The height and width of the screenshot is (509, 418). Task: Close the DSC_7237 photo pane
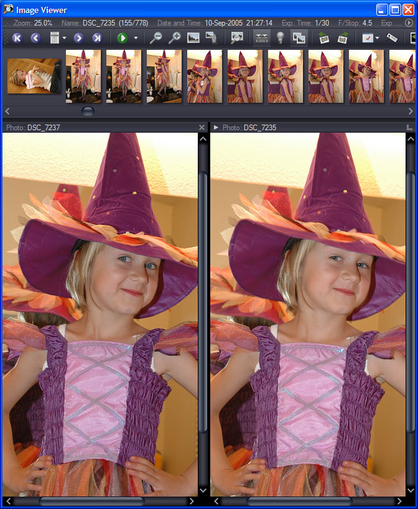(x=202, y=127)
